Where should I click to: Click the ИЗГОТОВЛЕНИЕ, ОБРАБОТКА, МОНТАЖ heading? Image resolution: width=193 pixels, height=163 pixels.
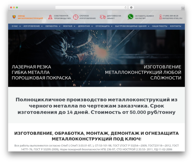[x=96, y=136]
